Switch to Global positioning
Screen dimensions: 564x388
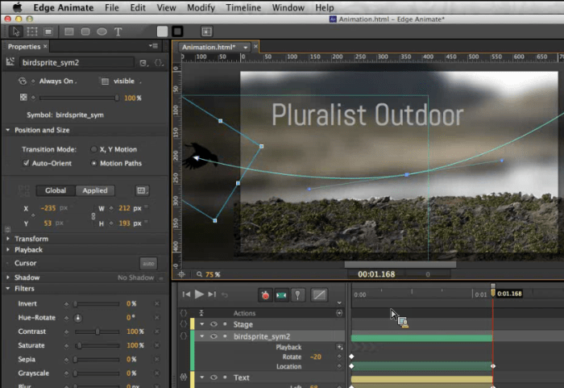pos(56,190)
